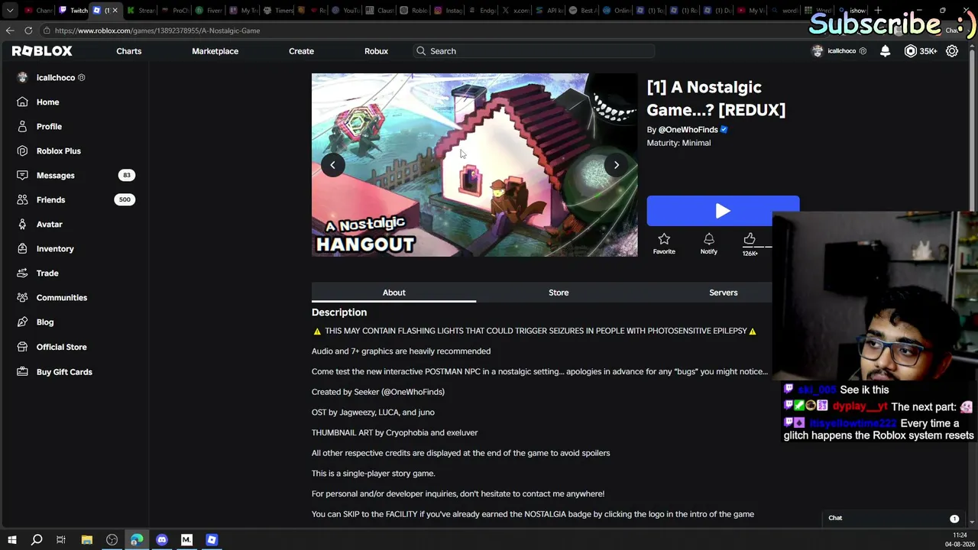This screenshot has width=978, height=550.
Task: Open File Explorer from the taskbar
Action: 86,540
